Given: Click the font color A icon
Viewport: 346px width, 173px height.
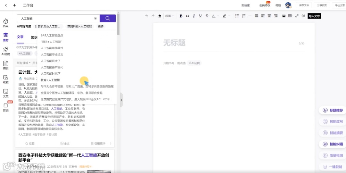Looking at the screenshot, I should click(213, 16).
